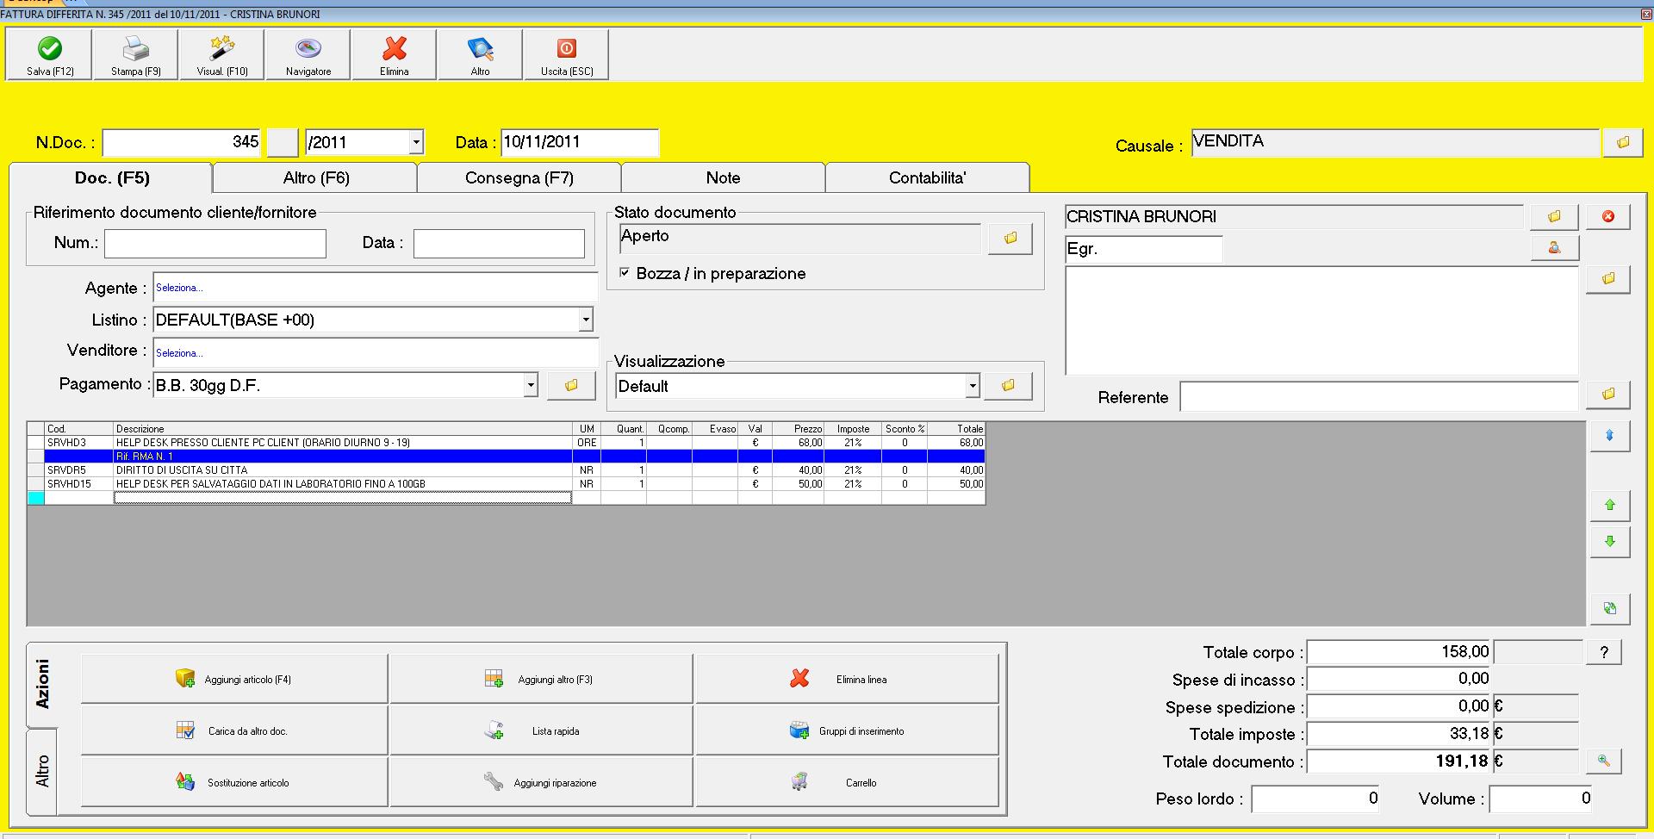1654x839 pixels.
Task: Switch to Consegna (F7) tab
Action: click(x=519, y=178)
